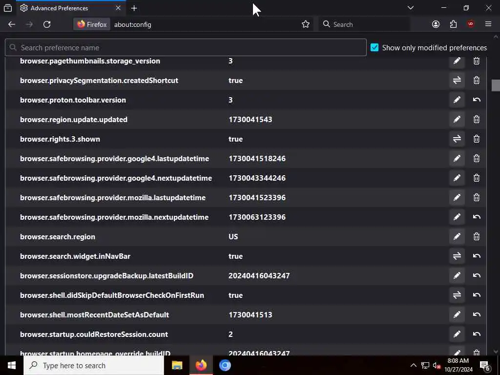This screenshot has height=375, width=500.
Task: Delete browser.search.region preference
Action: pyautogui.click(x=477, y=237)
